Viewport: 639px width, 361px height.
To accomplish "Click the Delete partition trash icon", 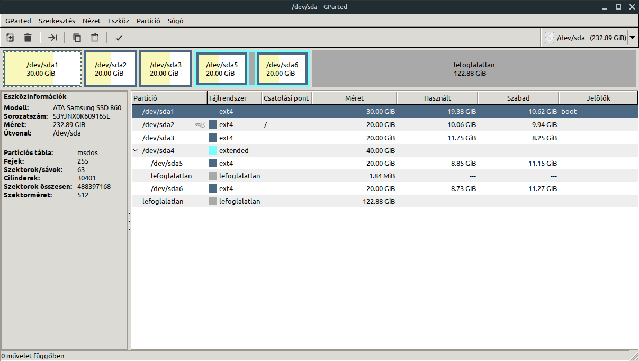I will tap(28, 38).
